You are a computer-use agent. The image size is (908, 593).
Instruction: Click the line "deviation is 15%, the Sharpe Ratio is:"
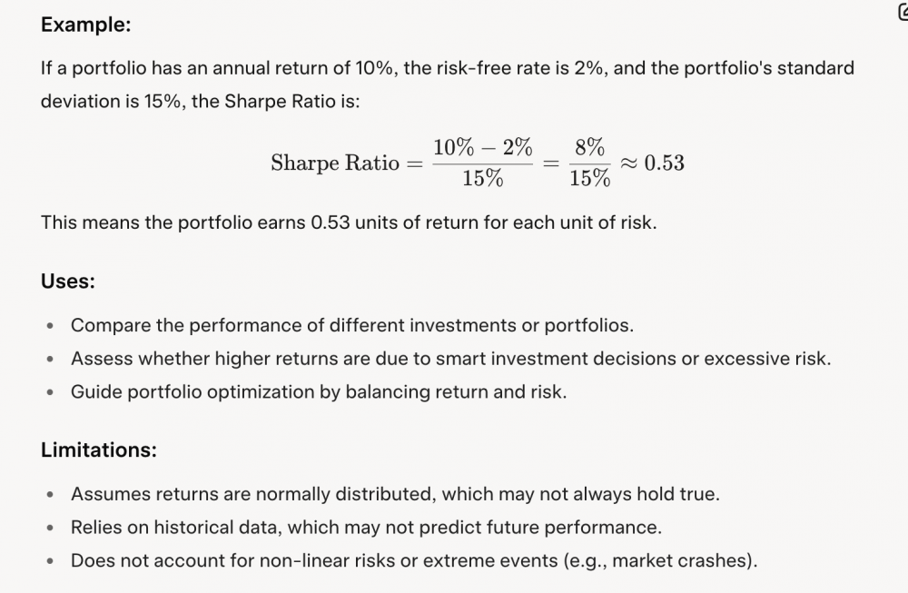pyautogui.click(x=200, y=101)
